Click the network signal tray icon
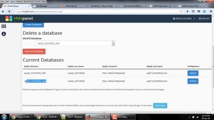Image resolution: width=214 pixels, height=120 pixels. (x=197, y=117)
